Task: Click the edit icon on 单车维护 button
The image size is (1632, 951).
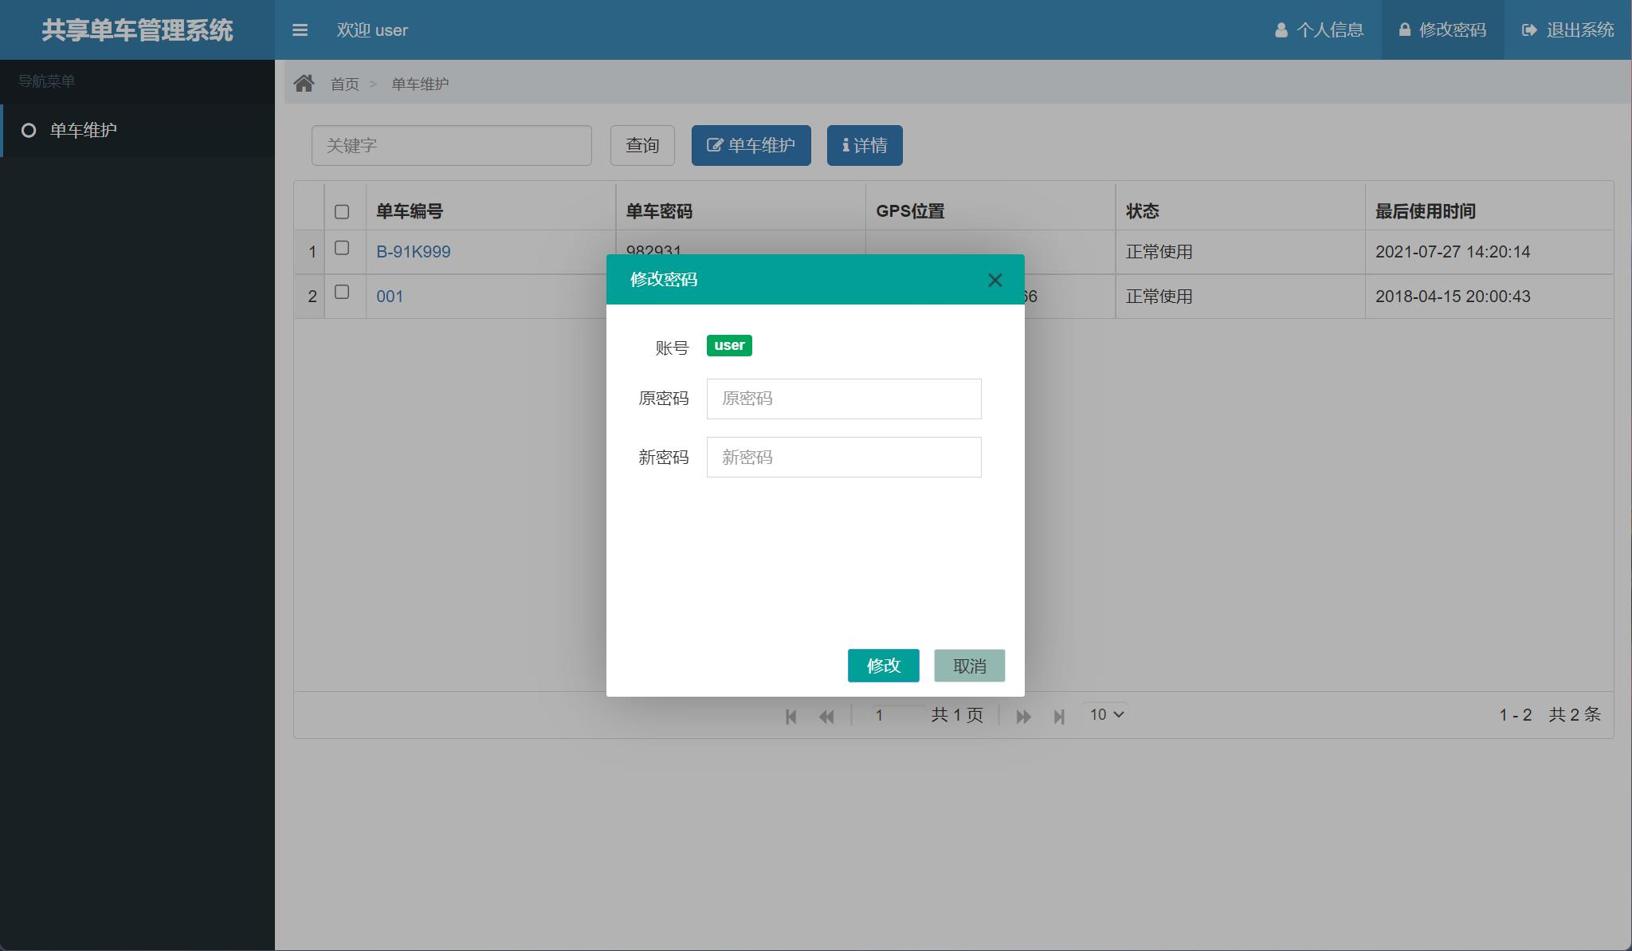Action: (x=714, y=145)
